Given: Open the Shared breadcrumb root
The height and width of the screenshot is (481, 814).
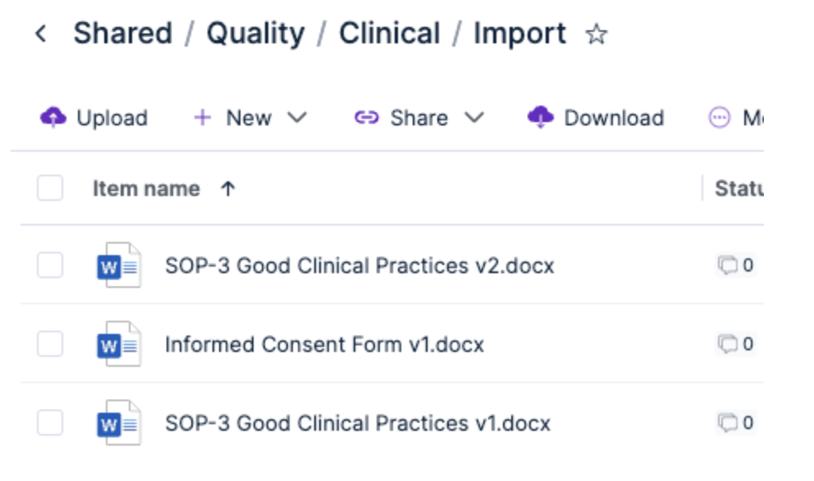Looking at the screenshot, I should pos(122,34).
